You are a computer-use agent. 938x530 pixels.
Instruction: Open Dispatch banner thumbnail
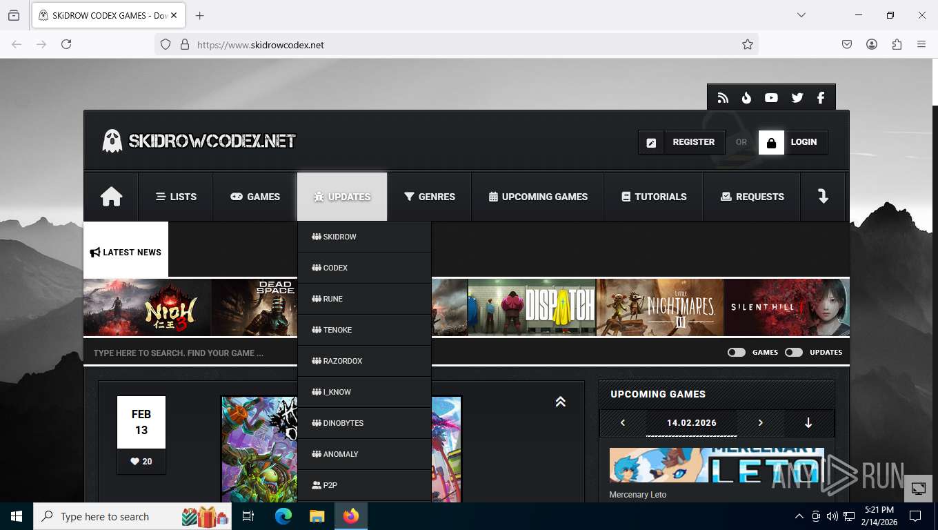point(532,307)
